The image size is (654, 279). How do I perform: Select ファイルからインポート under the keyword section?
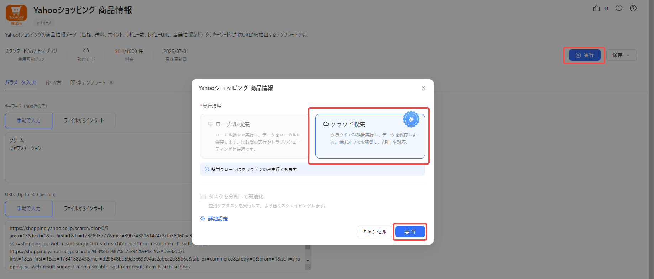[84, 120]
